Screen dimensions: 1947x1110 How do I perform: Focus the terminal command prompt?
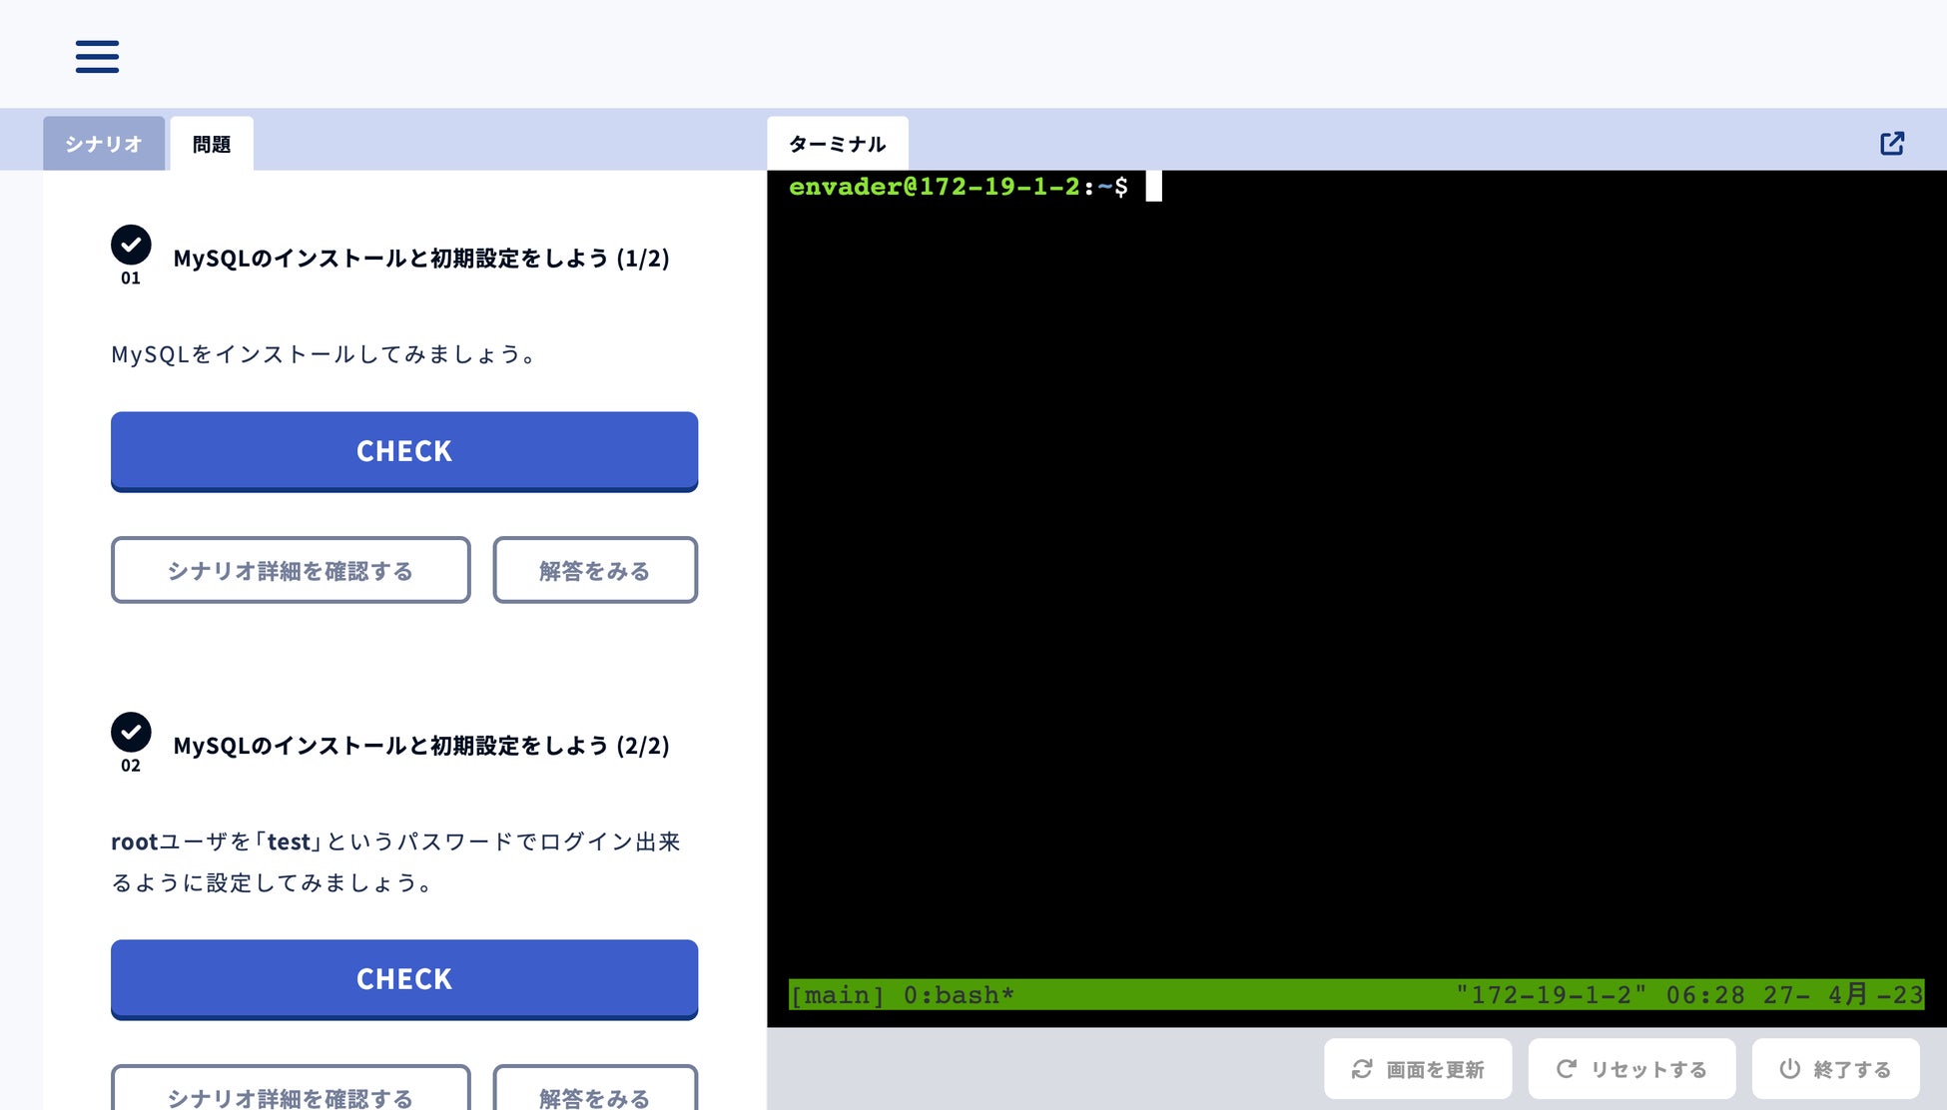tap(1153, 187)
